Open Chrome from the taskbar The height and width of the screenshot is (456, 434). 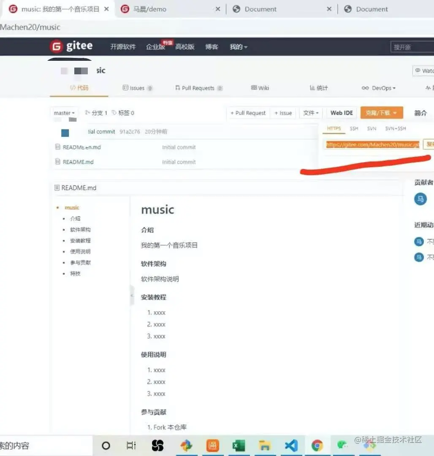tap(317, 445)
